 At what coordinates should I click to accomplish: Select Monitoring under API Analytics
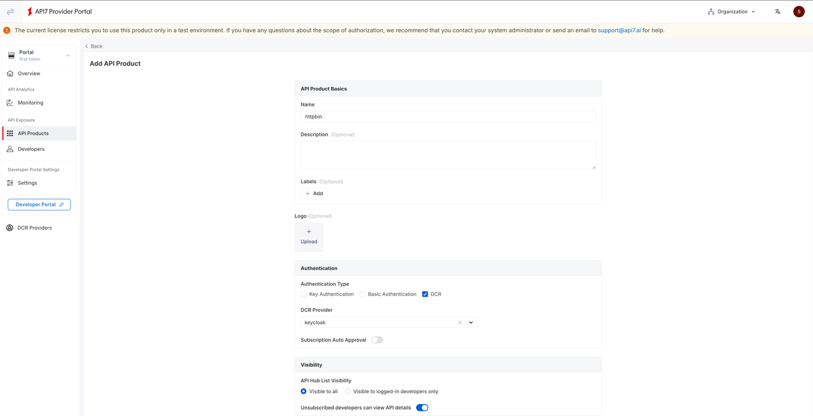pos(30,102)
